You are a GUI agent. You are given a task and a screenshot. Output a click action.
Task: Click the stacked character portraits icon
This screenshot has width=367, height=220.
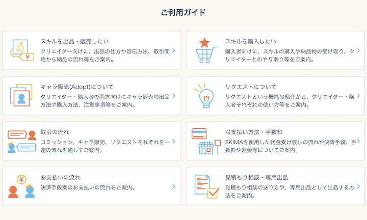[21, 95]
